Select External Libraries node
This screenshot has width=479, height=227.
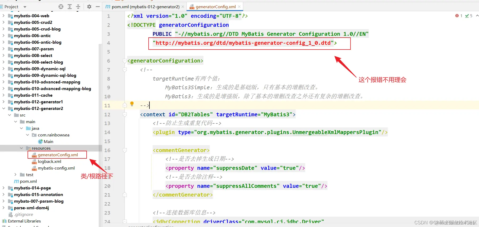24,221
